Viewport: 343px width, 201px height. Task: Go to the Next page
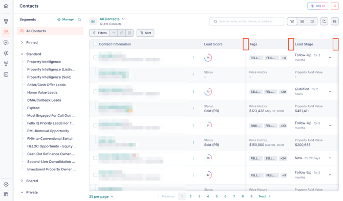click(x=265, y=196)
